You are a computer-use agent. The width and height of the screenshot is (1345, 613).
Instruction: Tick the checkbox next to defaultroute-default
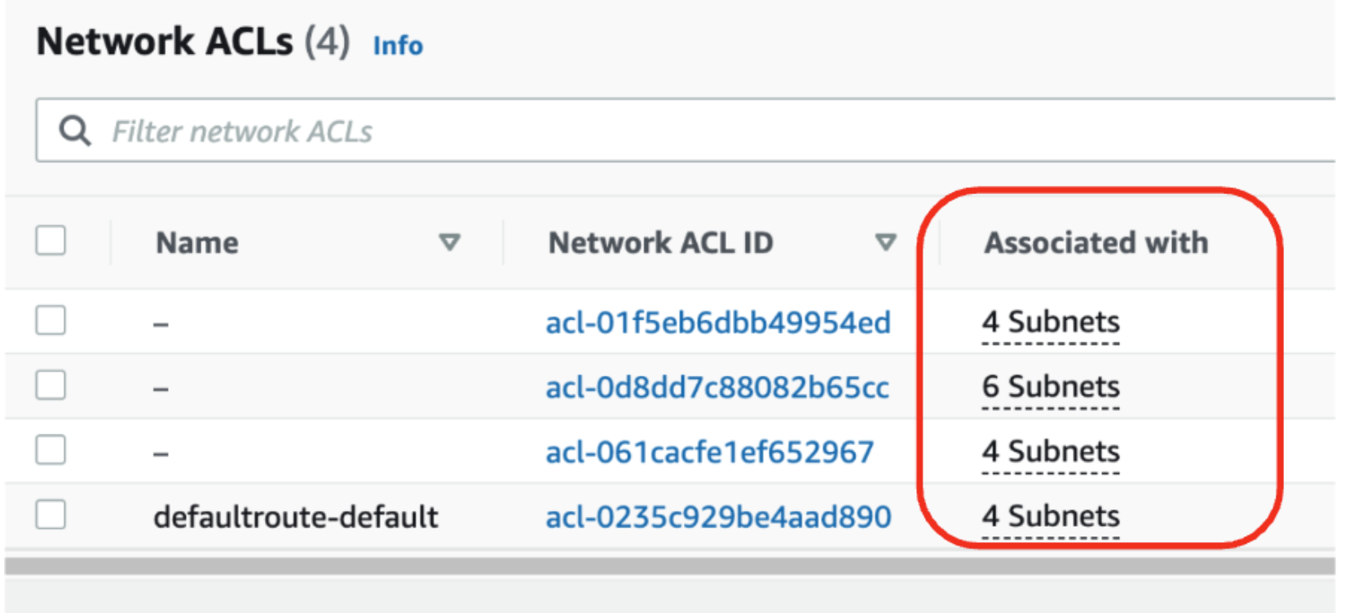(x=51, y=515)
